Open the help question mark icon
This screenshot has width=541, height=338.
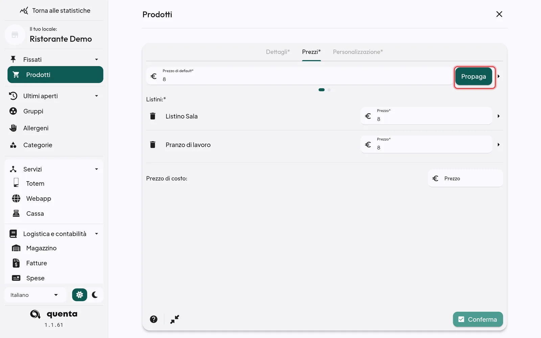point(154,319)
